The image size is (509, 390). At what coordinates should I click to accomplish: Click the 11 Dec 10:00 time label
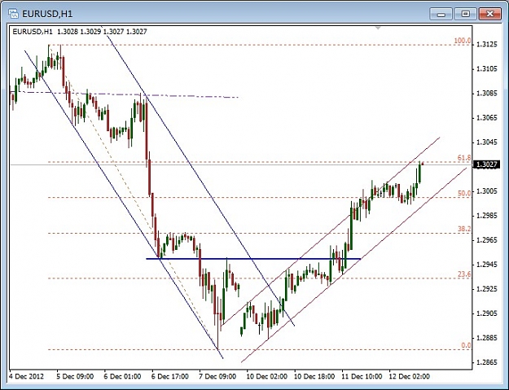click(x=362, y=376)
